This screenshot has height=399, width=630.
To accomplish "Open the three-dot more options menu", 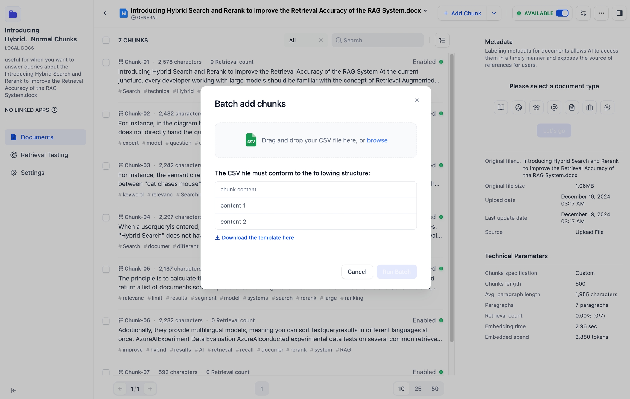I will 601,13.
